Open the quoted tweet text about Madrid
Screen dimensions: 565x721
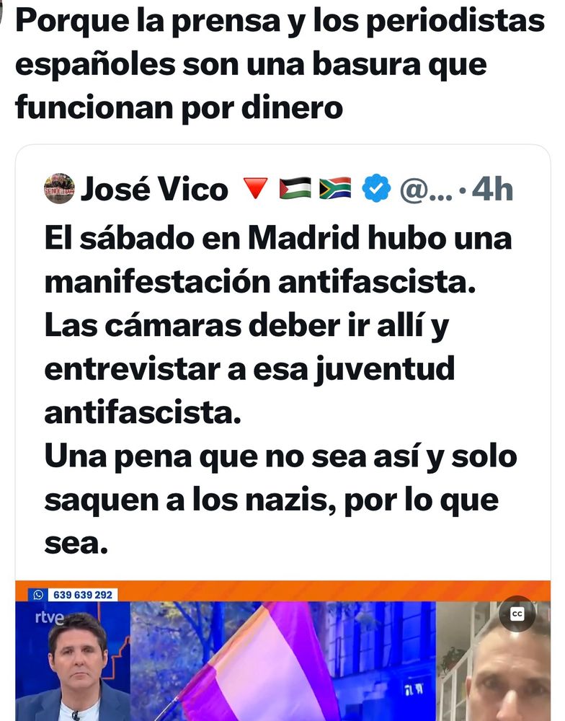pos(280,391)
